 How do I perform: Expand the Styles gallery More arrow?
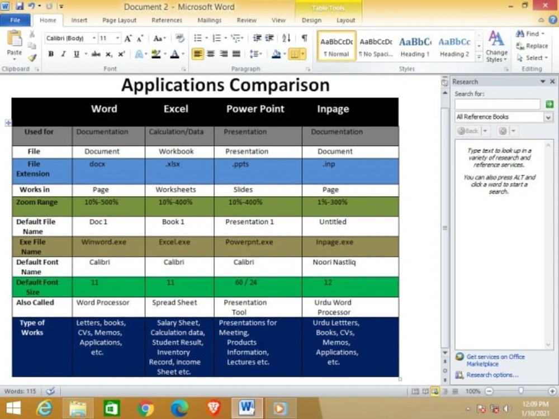(479, 57)
